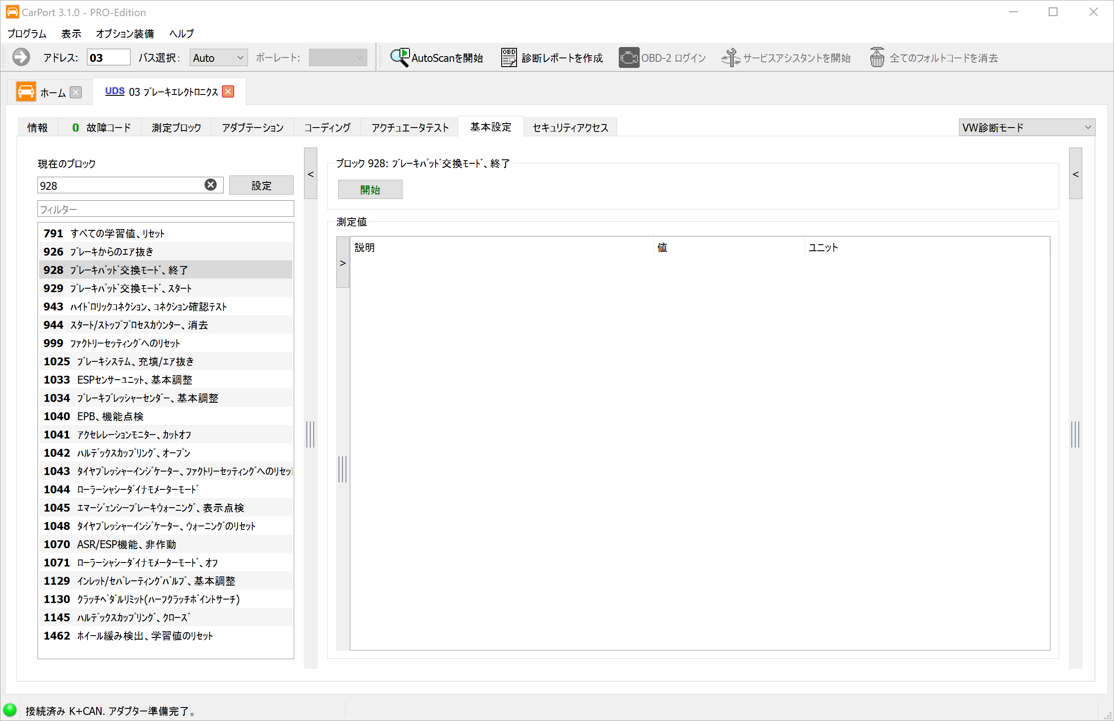Click the go arrow next to アドレス
Viewport: 1114px width, 721px height.
[21, 57]
